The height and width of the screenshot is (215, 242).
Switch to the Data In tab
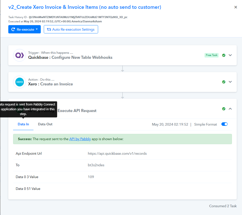(x=23, y=124)
